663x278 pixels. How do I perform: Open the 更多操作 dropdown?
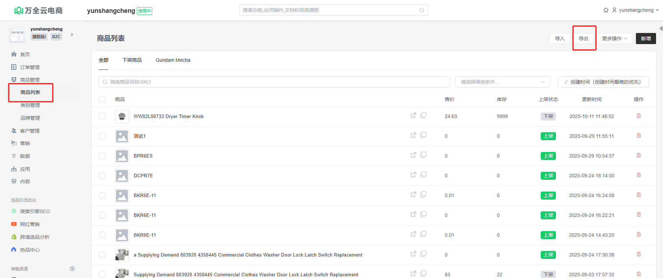pos(614,39)
